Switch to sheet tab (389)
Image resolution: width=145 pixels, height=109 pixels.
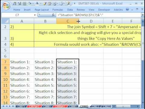(72, 106)
